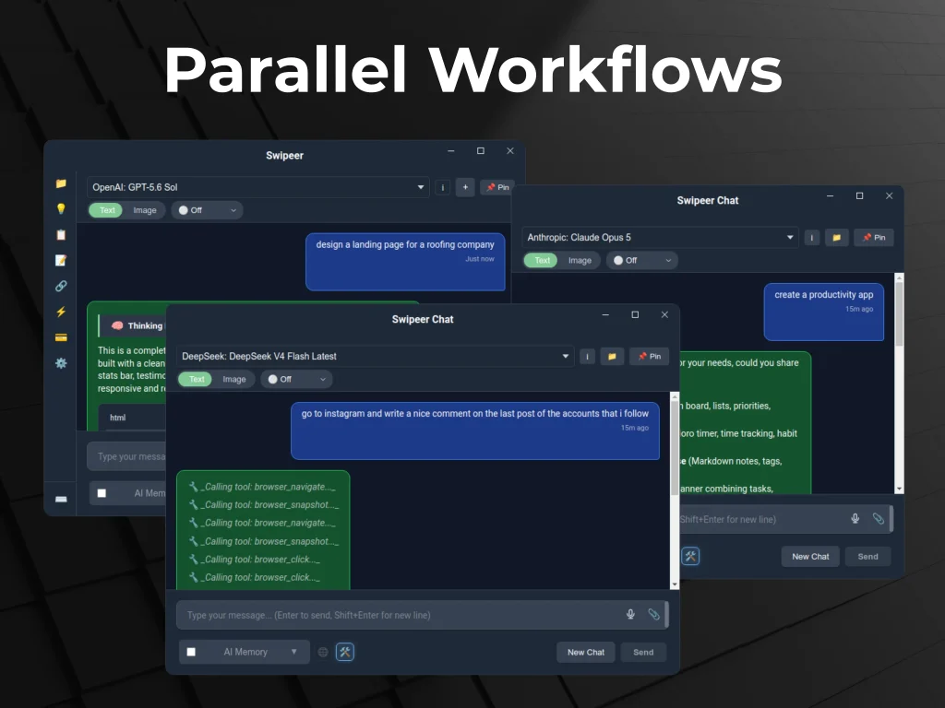Open the notes memo icon in Swipeer sidebar
The image size is (945, 708).
click(61, 260)
